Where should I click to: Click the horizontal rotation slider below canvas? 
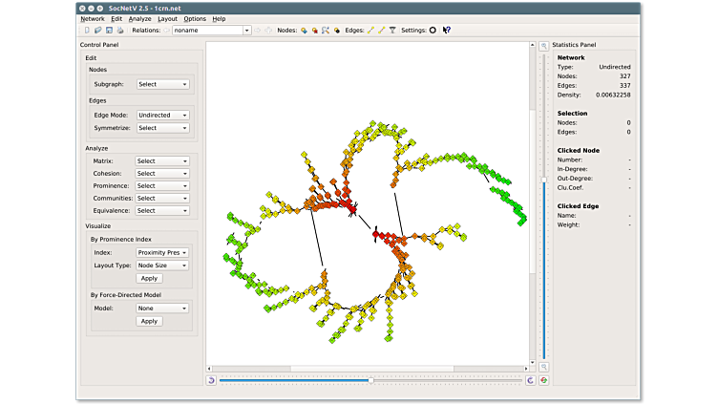coord(370,380)
